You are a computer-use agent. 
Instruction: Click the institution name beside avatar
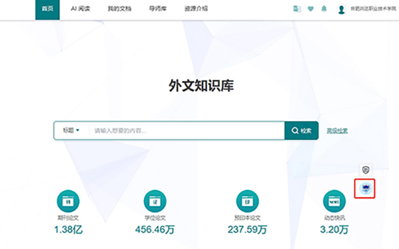click(x=373, y=9)
